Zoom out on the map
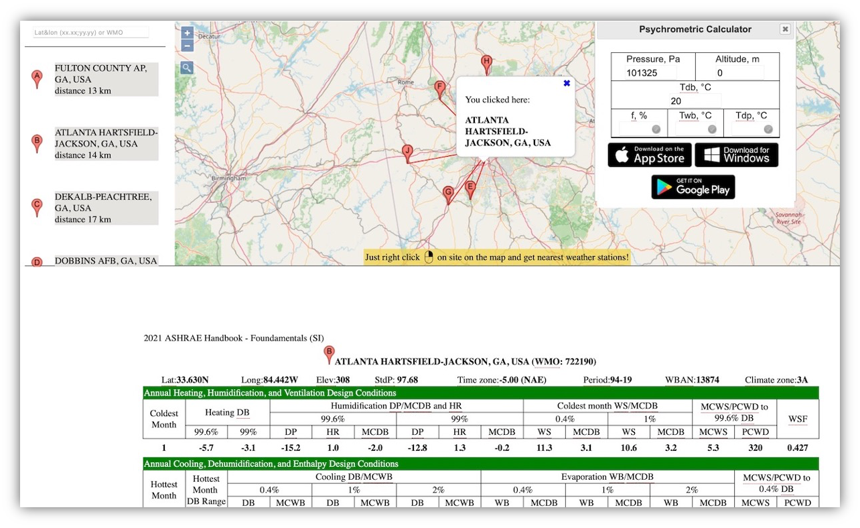 tap(187, 46)
